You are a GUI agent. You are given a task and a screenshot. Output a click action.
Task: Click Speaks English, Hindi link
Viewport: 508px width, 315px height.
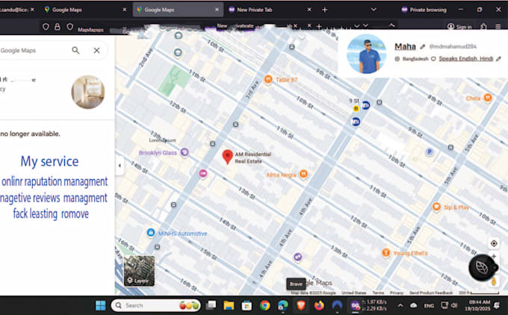[x=466, y=59]
